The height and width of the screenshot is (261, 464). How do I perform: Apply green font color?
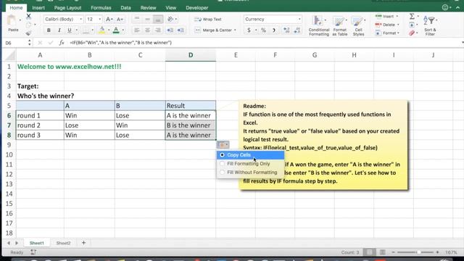(116, 30)
